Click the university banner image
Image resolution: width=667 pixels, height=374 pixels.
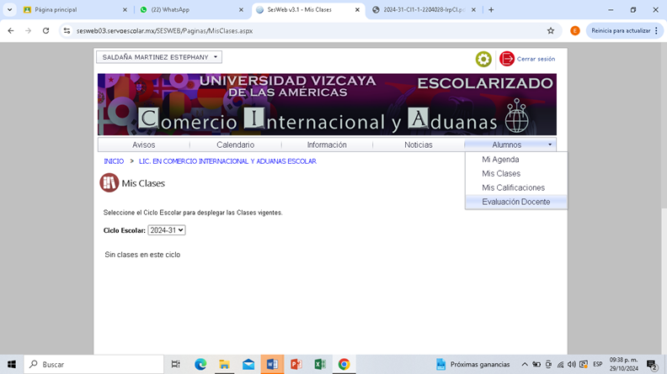pos(327,104)
